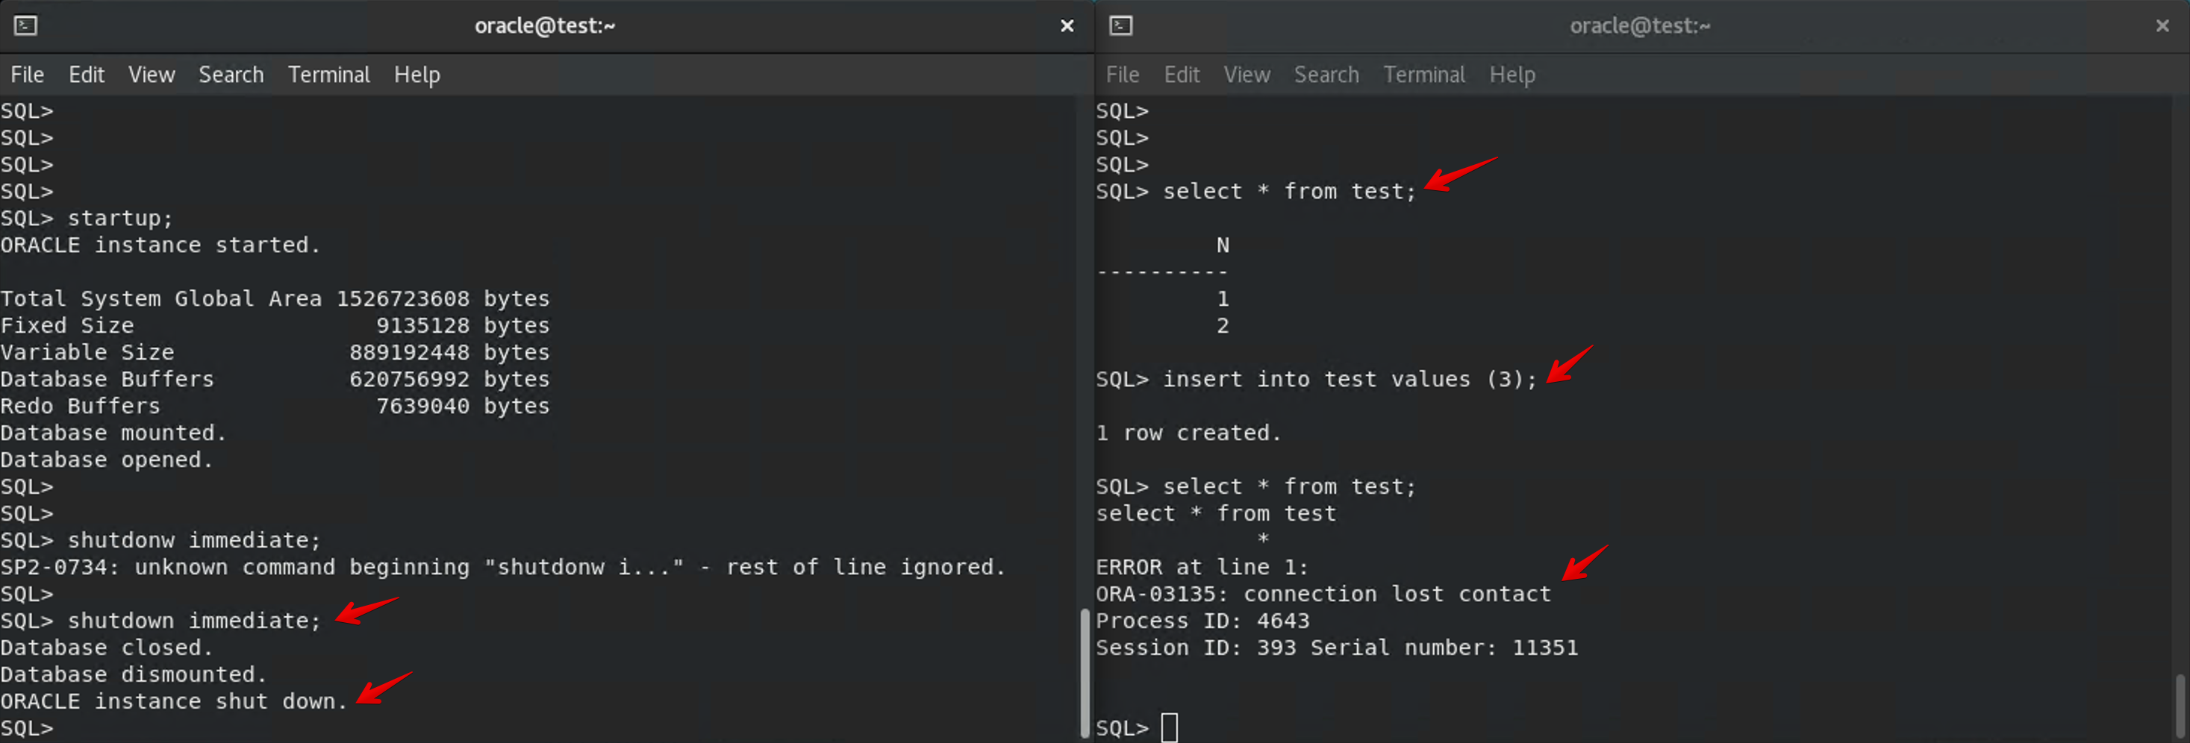Click left terminal vertical scrollbar thumb
The image size is (2190, 743).
click(x=1084, y=674)
